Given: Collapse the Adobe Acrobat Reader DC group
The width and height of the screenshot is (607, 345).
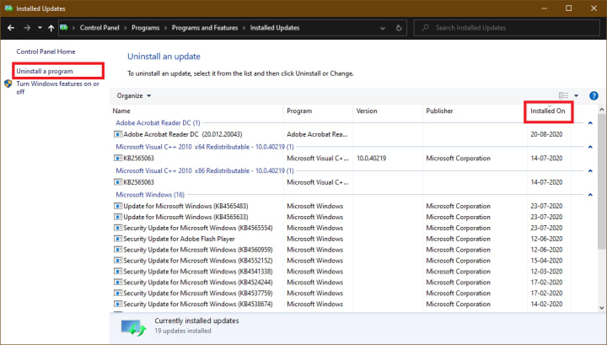Looking at the screenshot, I should (x=590, y=123).
